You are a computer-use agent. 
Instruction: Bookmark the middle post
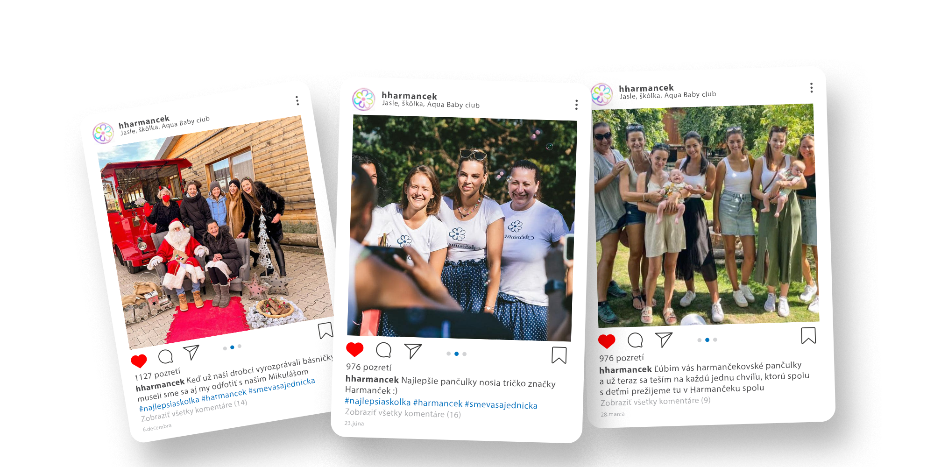coord(559,355)
